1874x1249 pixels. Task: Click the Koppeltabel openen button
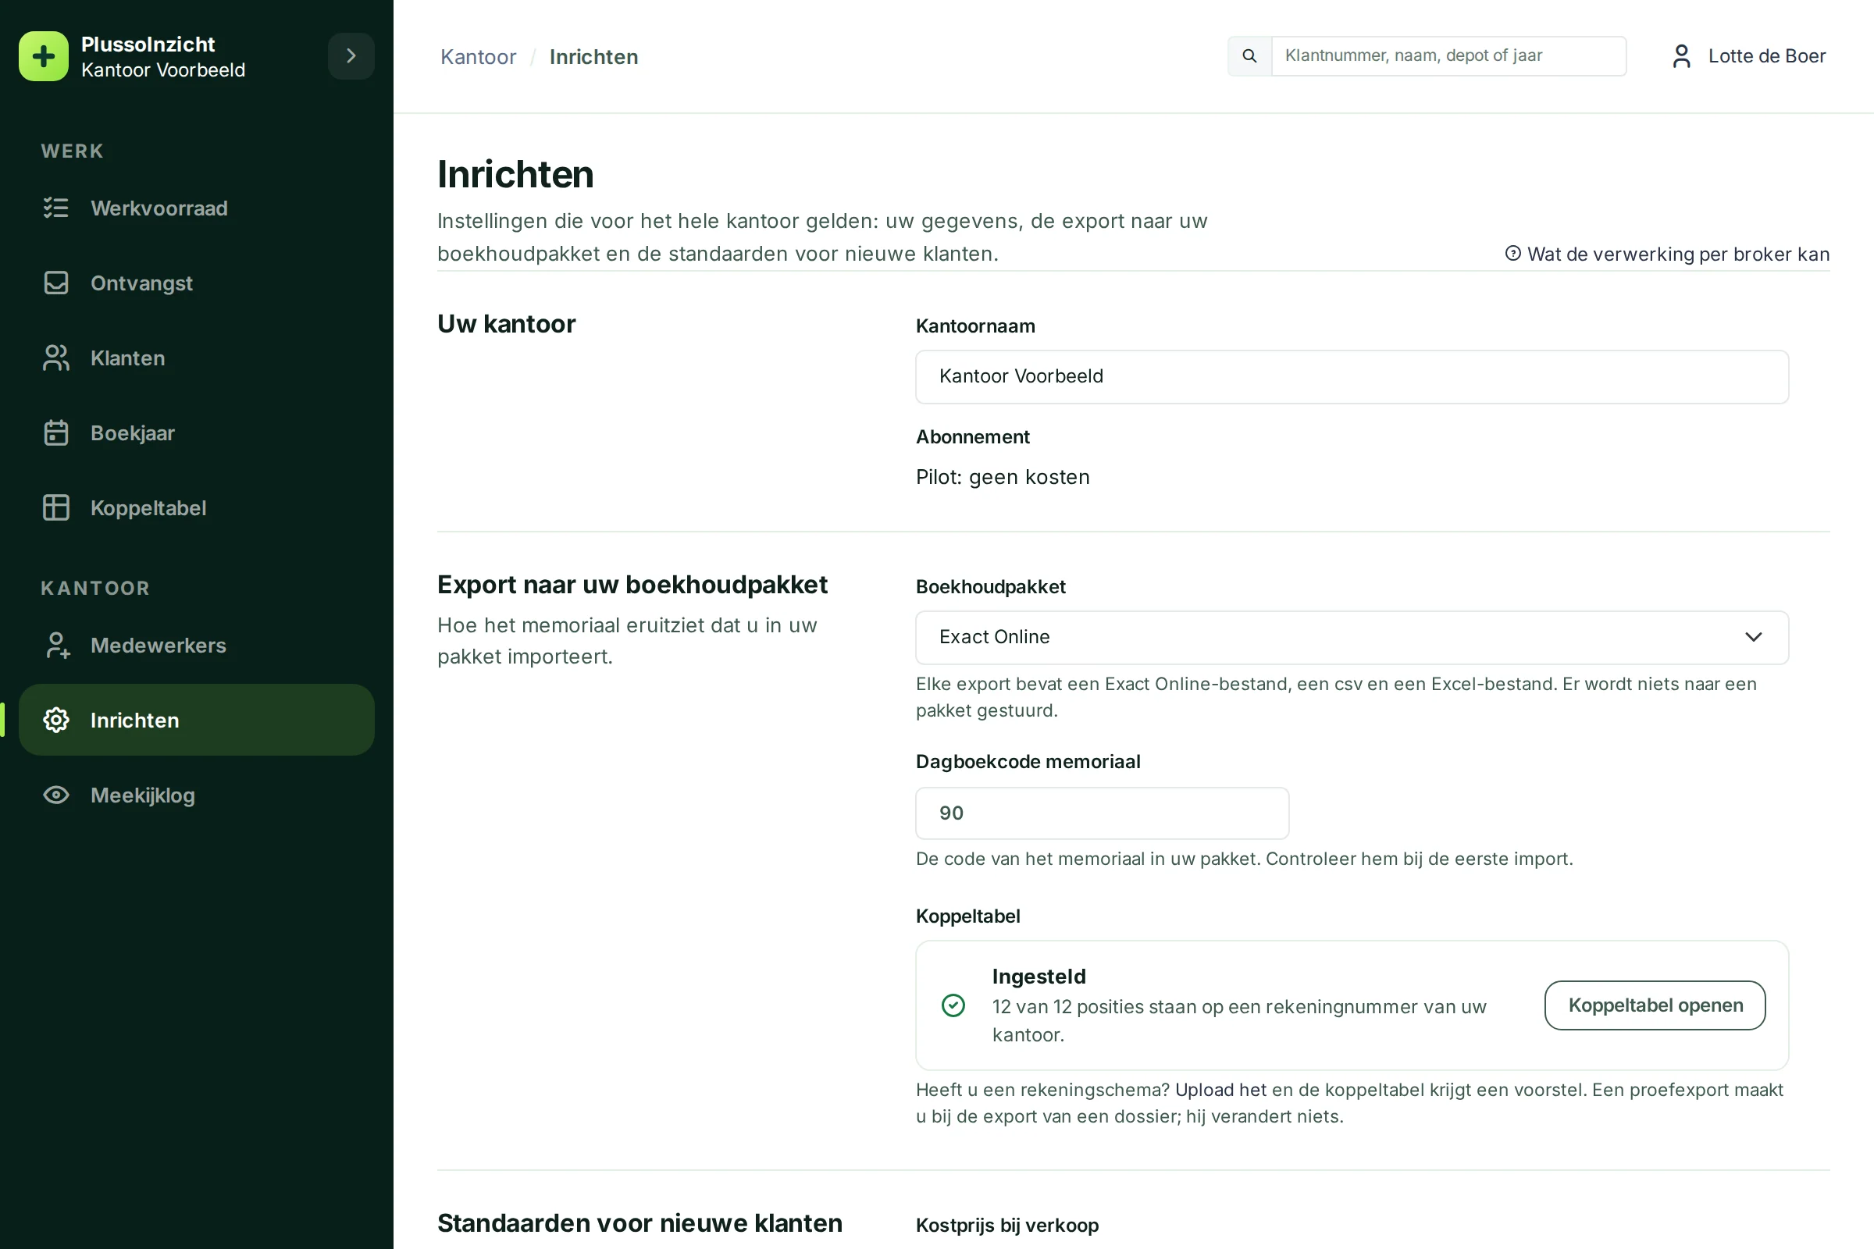pos(1655,1005)
